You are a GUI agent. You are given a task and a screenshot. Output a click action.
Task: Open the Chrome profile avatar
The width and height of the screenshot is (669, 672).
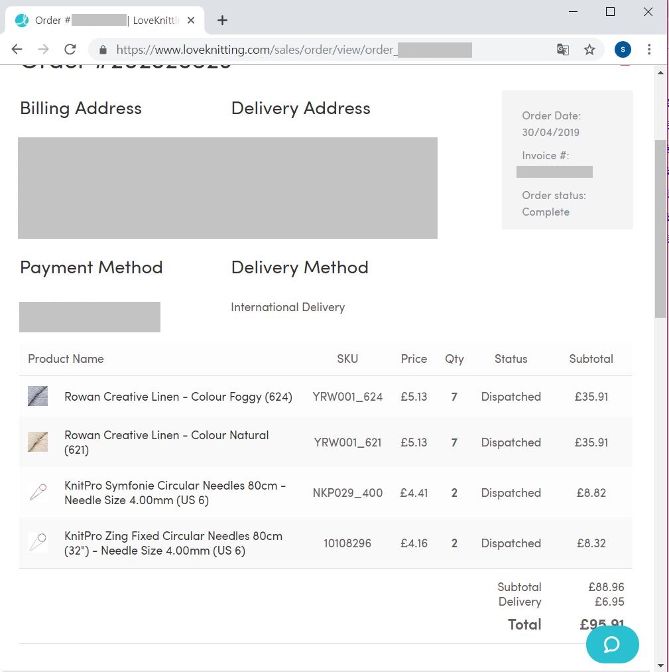(623, 50)
